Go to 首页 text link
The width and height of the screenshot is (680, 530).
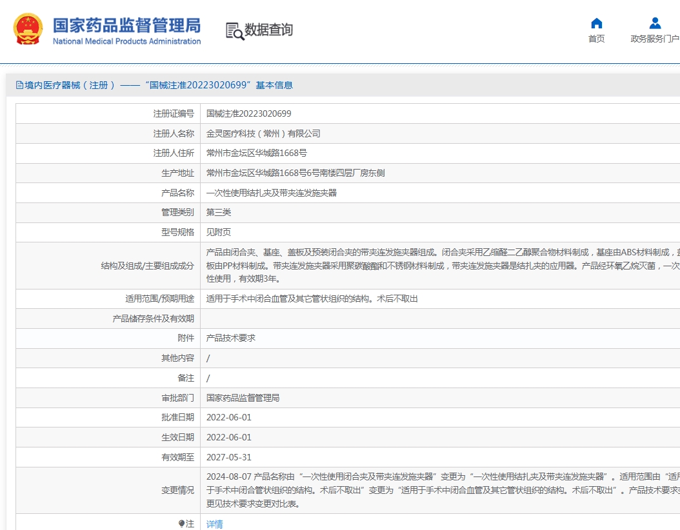596,39
